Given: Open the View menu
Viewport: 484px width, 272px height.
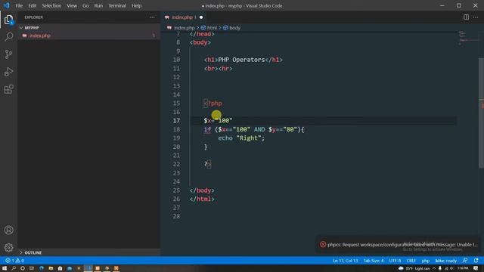Looking at the screenshot, I should tap(72, 5).
